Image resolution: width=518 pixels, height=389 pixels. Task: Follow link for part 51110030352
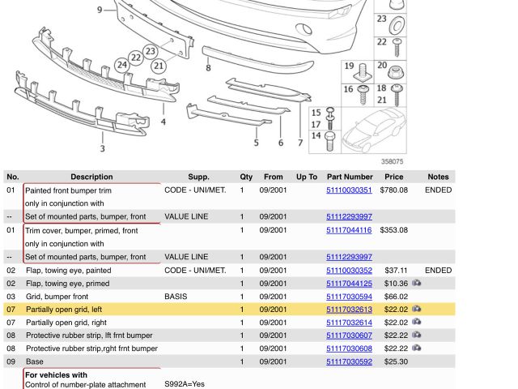coord(349,271)
